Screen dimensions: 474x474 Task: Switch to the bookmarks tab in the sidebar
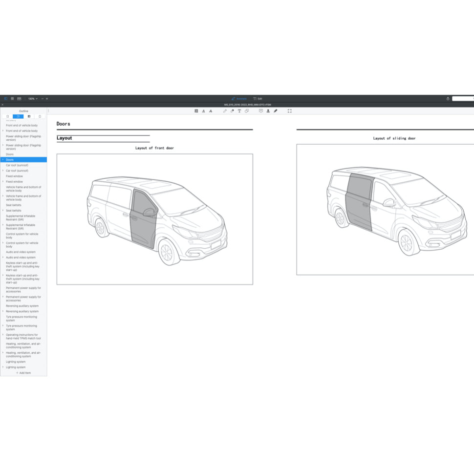pyautogui.click(x=7, y=116)
